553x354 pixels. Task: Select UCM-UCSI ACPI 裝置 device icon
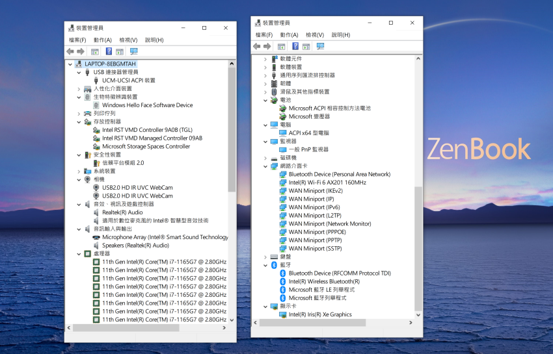[x=96, y=81]
